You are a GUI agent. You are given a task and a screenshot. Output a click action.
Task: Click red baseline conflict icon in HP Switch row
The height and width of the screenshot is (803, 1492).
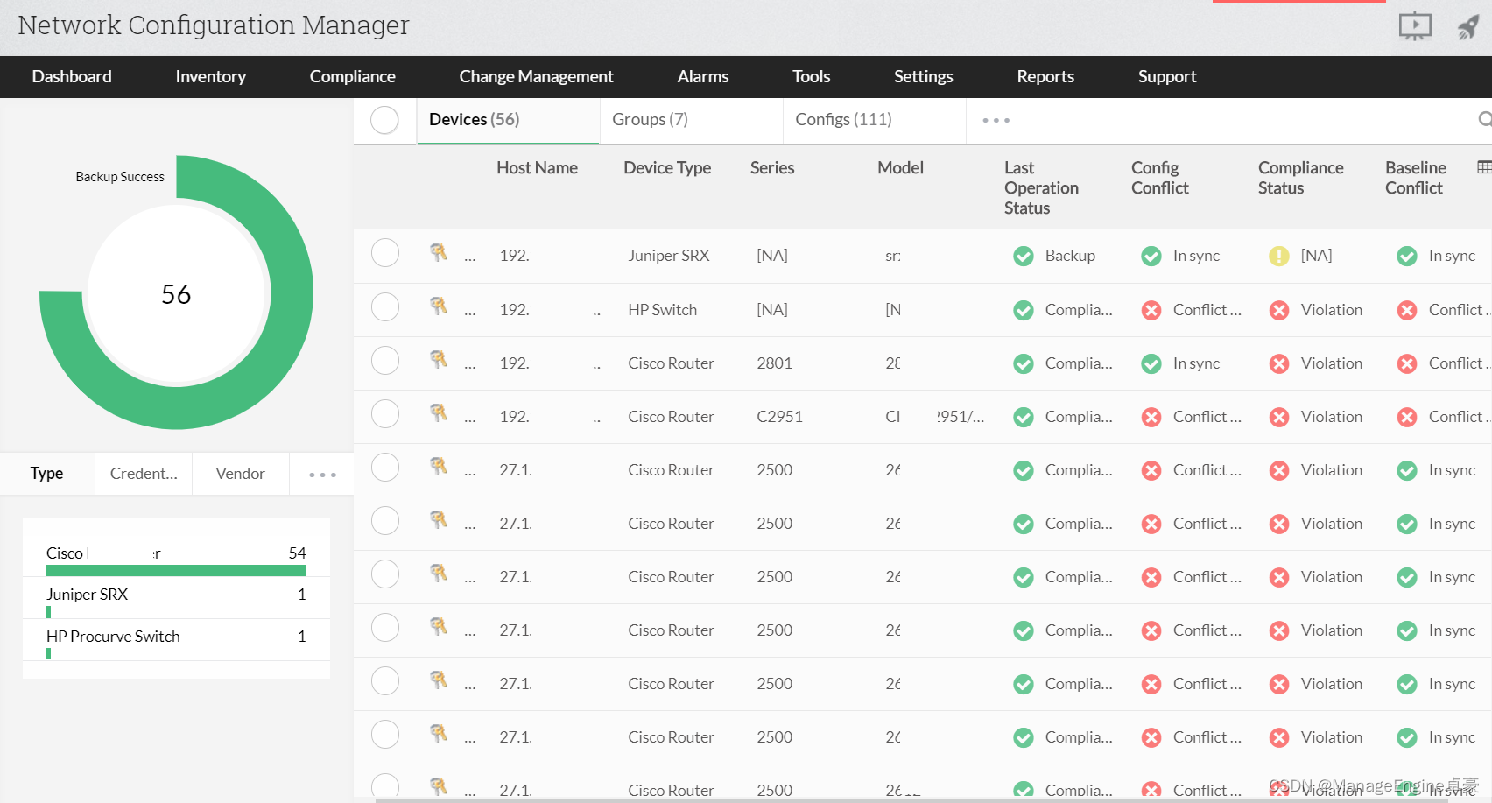tap(1407, 310)
